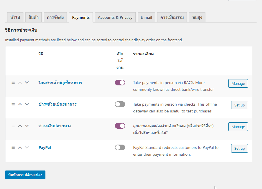This screenshot has width=262, height=189.
Task: Grab the drag handle for โอนเงินเข้าบัญชีธนาคาร row
Action: [13, 83]
